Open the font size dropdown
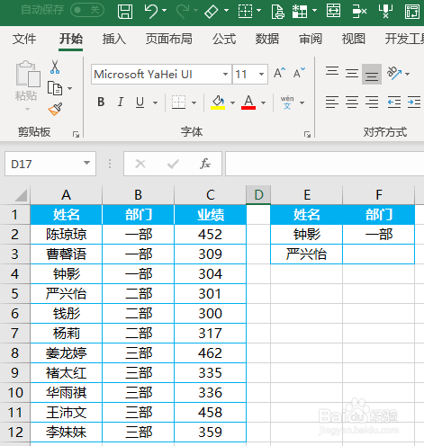The width and height of the screenshot is (424, 446). [261, 74]
